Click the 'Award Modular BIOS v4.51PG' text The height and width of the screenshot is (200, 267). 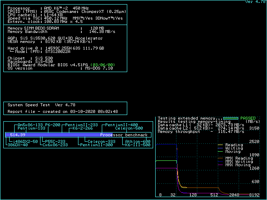55,65
